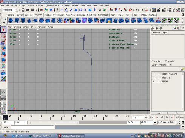Viewport: 185px width, 138px height.
Task: Open the Panels viewport menu
Action: (x=50, y=27)
